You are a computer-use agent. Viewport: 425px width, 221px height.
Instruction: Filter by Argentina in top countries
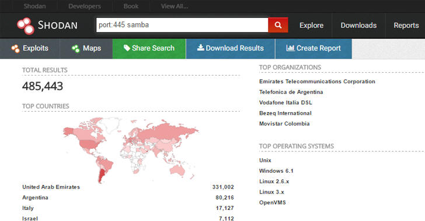point(35,198)
